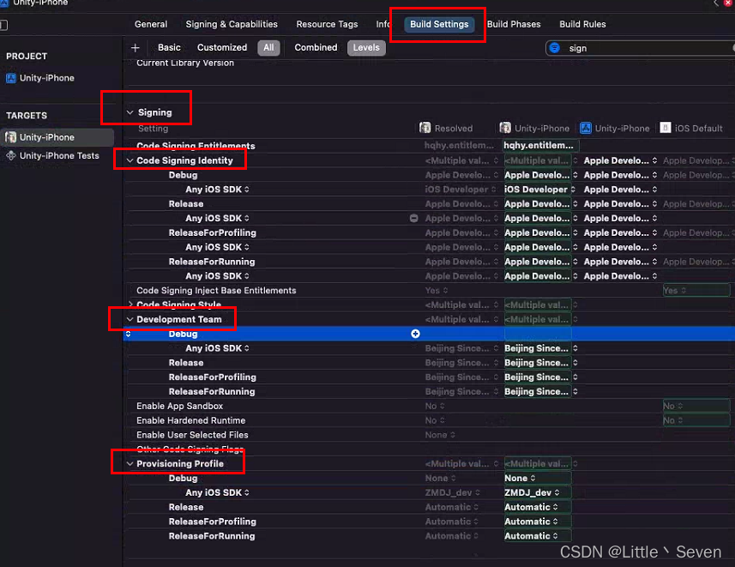Select Other Code Signing Flags setting
Screen dimensions: 735x567
pyautogui.click(x=190, y=449)
